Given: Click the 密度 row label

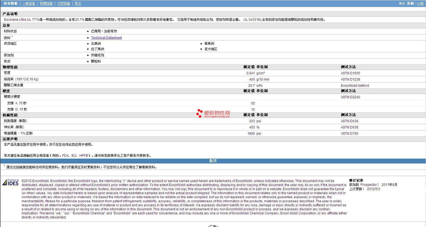Looking at the screenshot, I should pos(7,73).
